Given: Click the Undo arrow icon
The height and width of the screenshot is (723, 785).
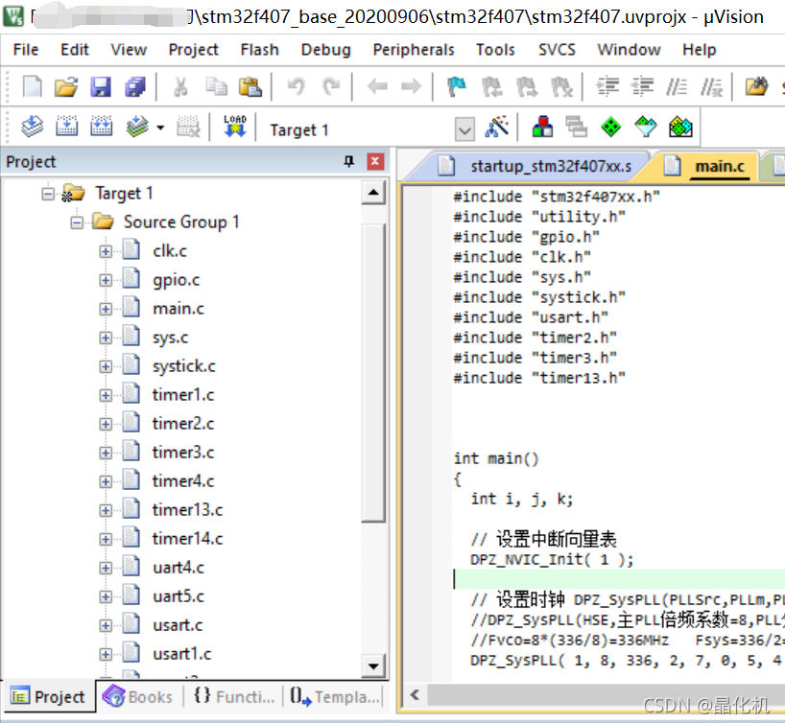Looking at the screenshot, I should coord(296,86).
